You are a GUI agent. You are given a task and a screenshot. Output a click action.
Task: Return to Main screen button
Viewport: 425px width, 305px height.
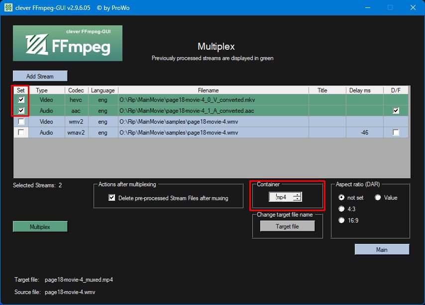tap(382, 249)
